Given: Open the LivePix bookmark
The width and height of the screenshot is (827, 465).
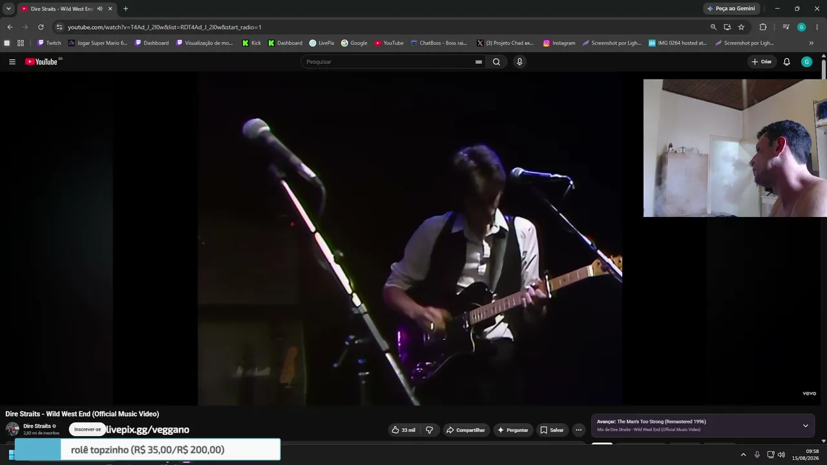Looking at the screenshot, I should coord(322,43).
